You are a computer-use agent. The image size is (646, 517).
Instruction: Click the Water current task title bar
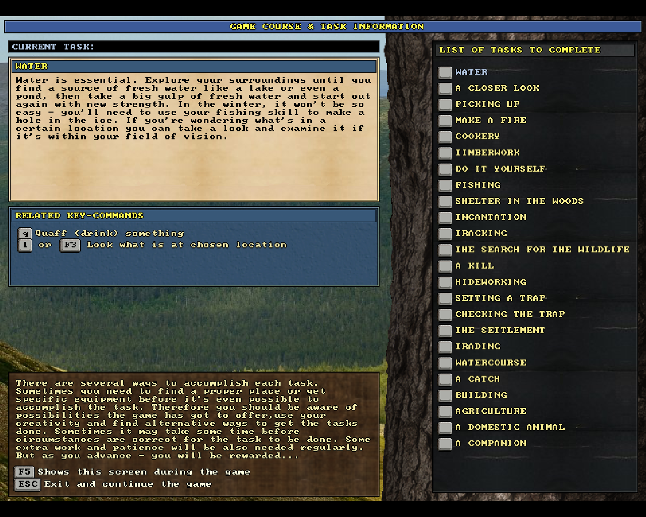point(194,66)
